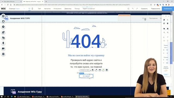The width and height of the screenshot is (174, 98).
Task: Click the Rotate triangle icon in toolbar panel
Action: [164, 37]
